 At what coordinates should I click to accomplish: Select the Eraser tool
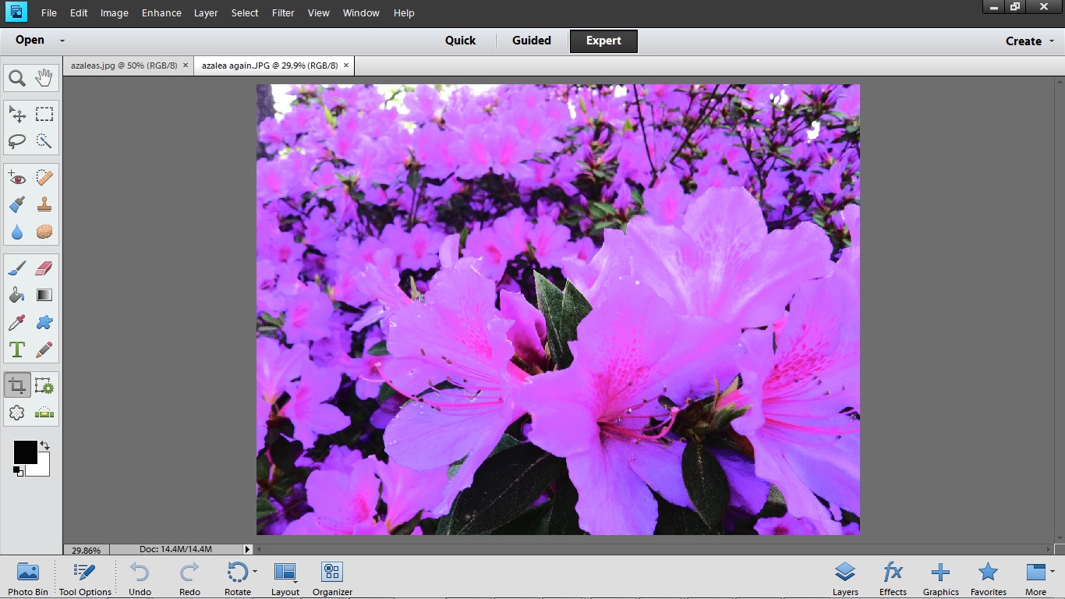pos(44,269)
